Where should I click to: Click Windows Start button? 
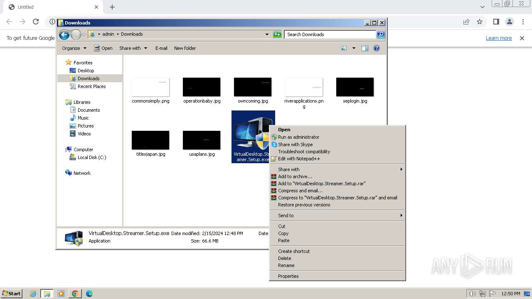11,293
